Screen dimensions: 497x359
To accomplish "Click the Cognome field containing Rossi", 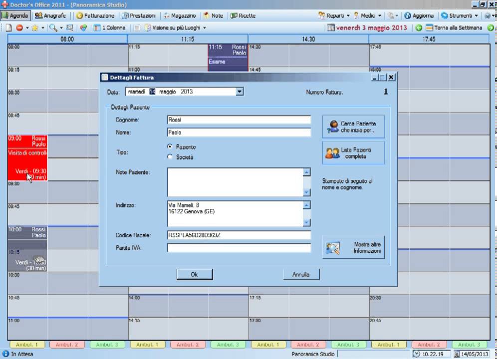I will tap(239, 120).
